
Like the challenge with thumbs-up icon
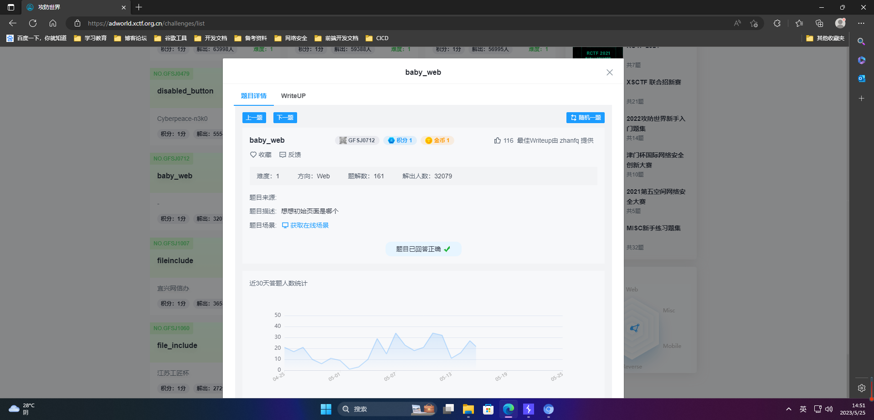click(x=497, y=140)
